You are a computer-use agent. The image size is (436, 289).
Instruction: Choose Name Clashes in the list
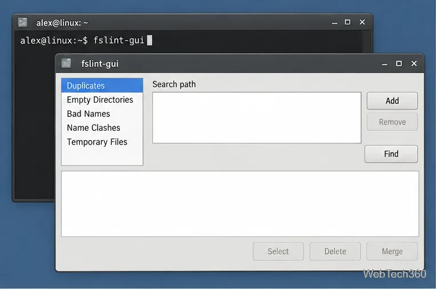[102, 128]
